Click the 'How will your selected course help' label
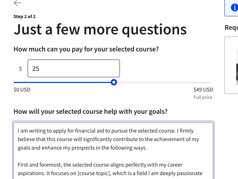This screenshot has width=238, height=179. (90, 112)
